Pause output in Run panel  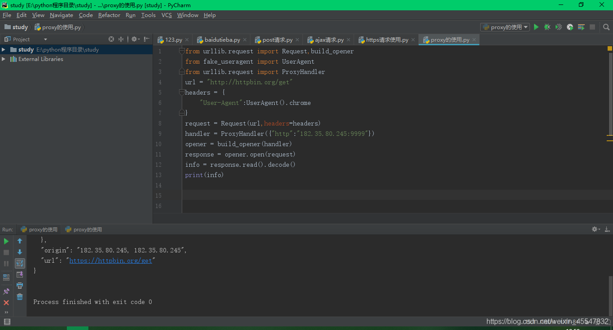6,264
